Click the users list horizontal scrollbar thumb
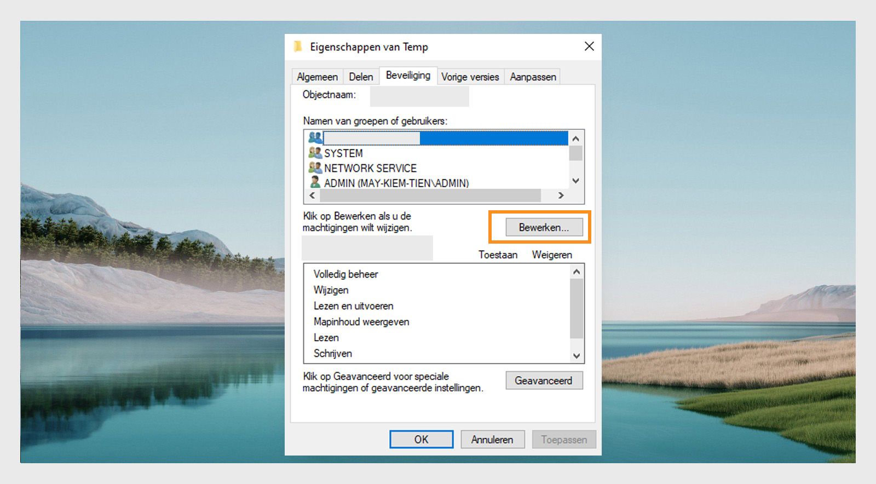Screen dimensions: 876x484 430,195
